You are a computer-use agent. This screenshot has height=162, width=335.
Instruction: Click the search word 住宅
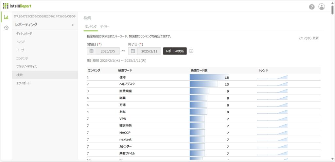pyautogui.click(x=123, y=77)
